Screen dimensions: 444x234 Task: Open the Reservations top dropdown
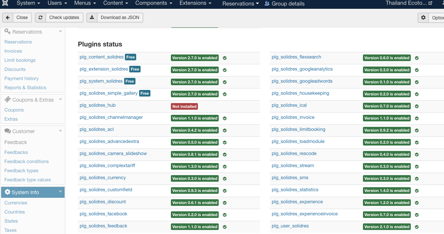pyautogui.click(x=241, y=4)
